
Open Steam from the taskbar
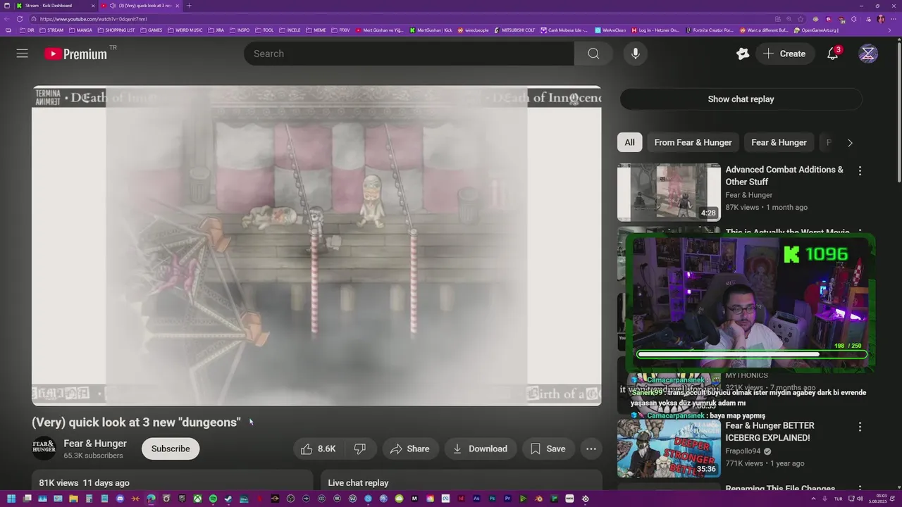tap(228, 499)
